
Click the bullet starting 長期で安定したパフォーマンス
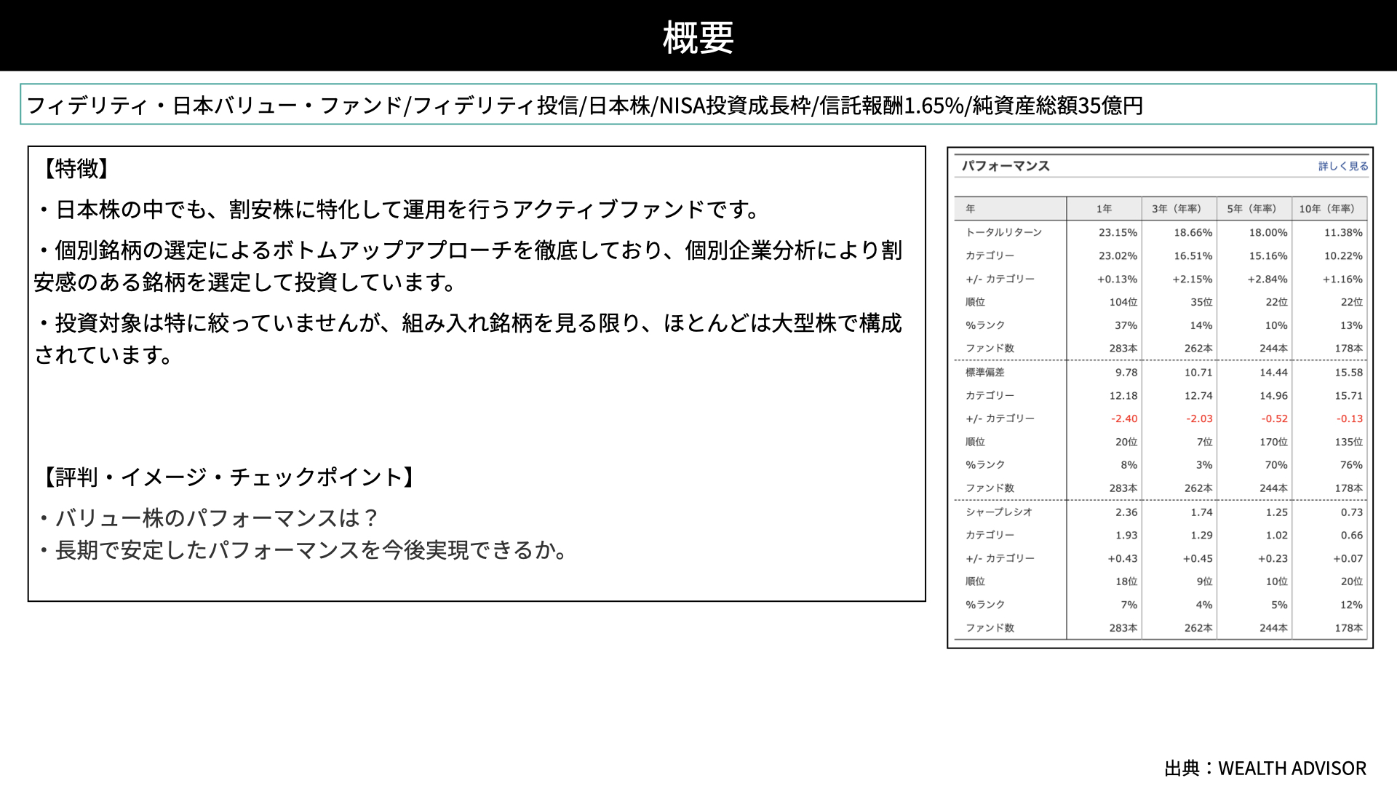(303, 549)
